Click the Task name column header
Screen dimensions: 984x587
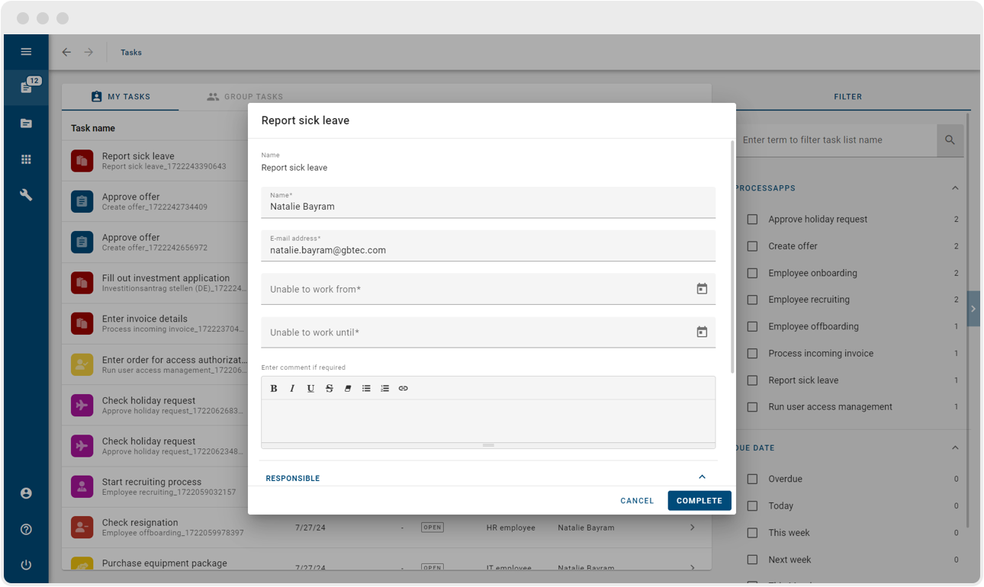point(93,128)
